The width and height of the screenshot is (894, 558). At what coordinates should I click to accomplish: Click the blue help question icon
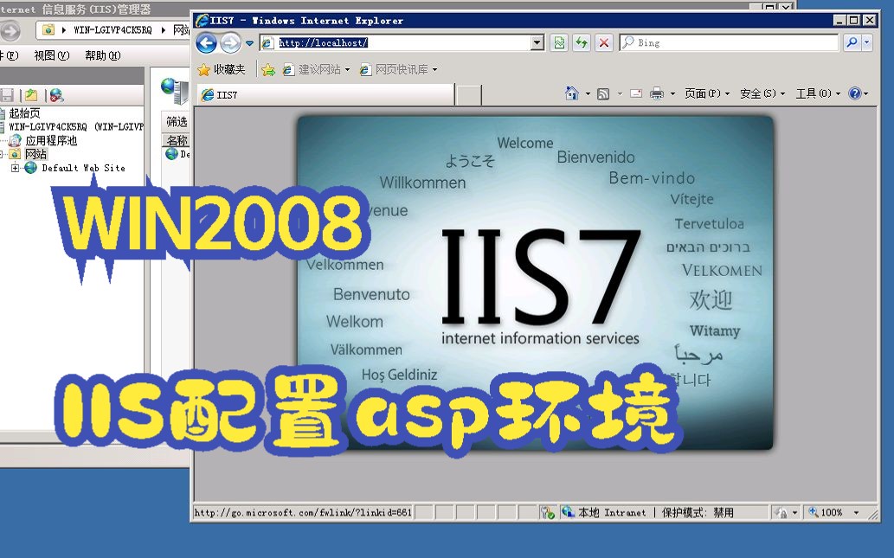point(855,93)
